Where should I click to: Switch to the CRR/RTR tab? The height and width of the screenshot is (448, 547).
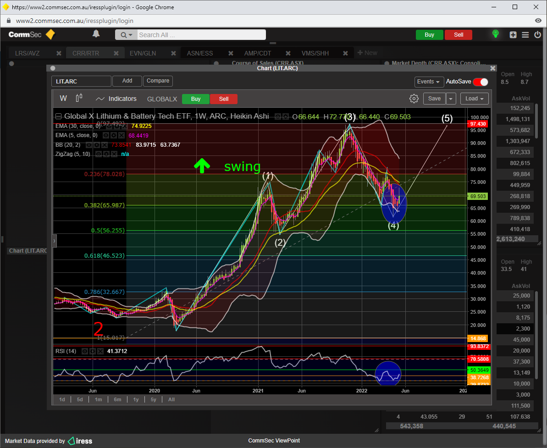click(86, 53)
